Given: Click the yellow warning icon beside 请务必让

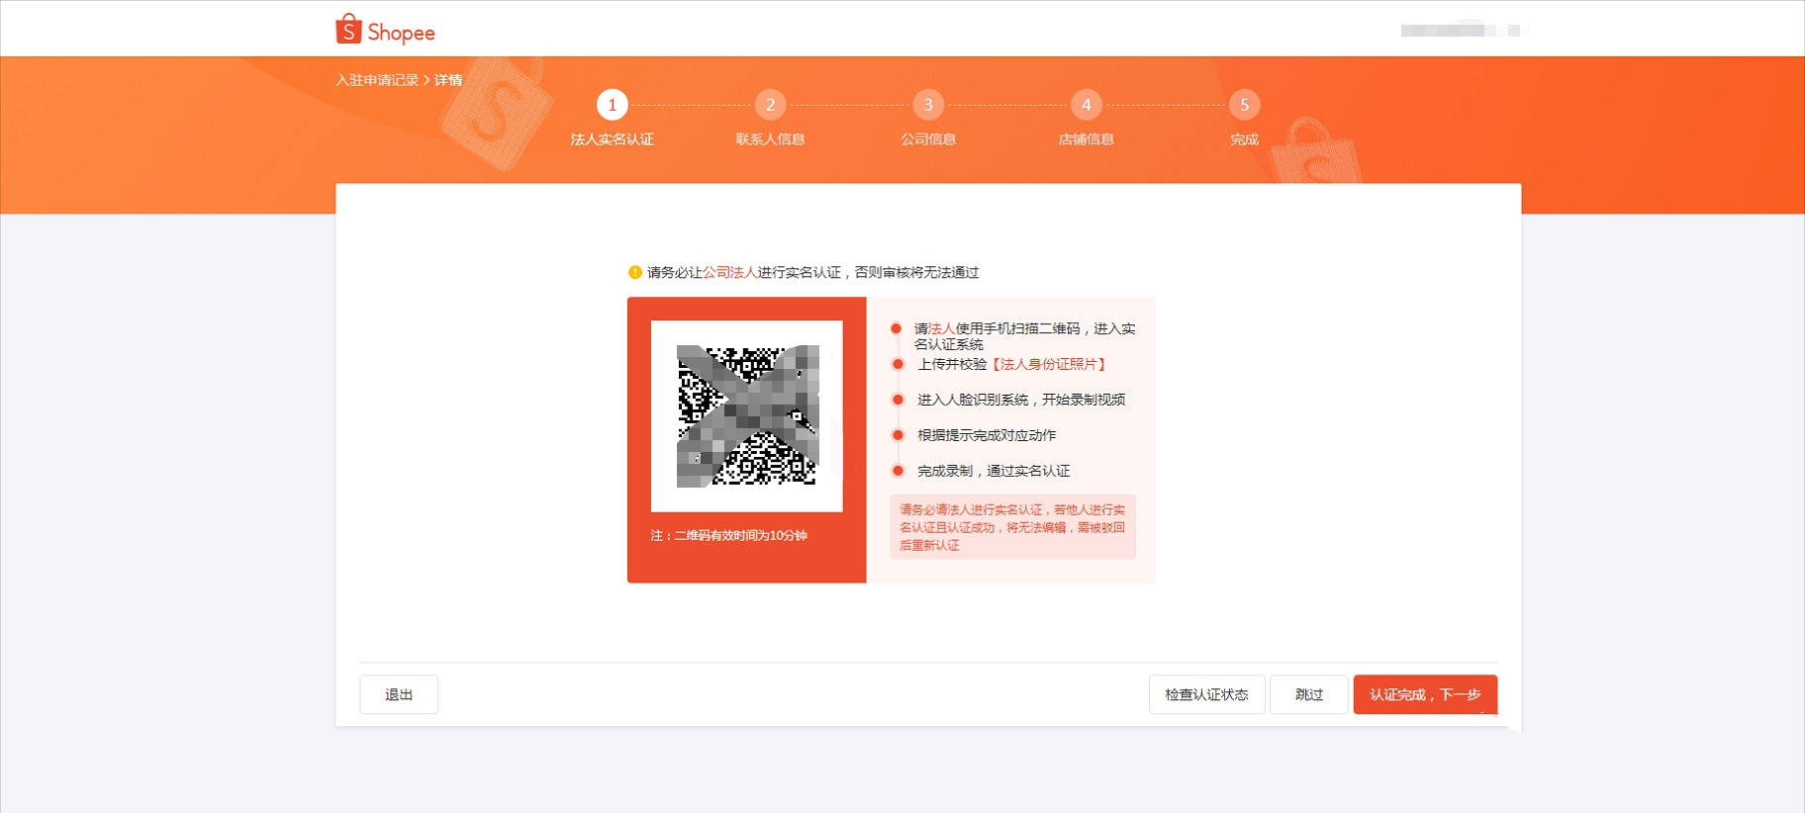Looking at the screenshot, I should (635, 272).
